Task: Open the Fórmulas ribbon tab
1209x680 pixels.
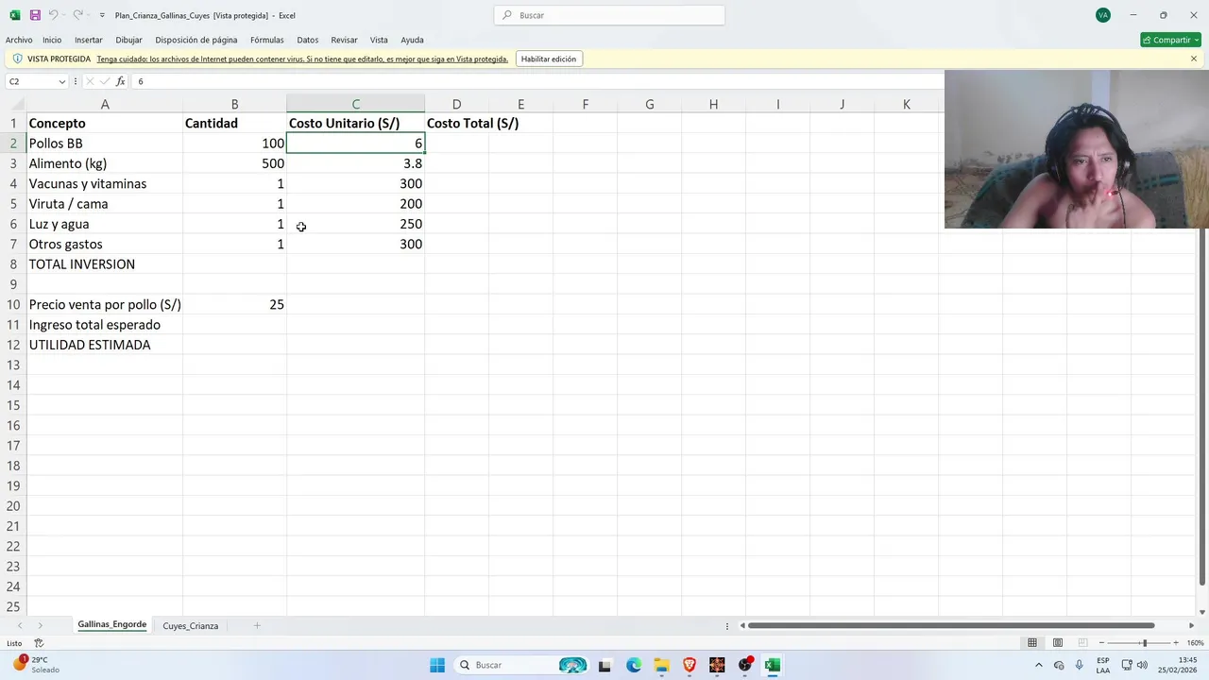Action: 267,40
